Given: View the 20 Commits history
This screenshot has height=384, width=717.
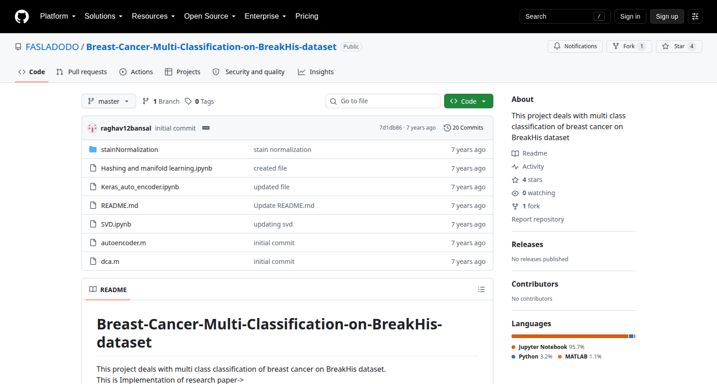Looking at the screenshot, I should (463, 128).
